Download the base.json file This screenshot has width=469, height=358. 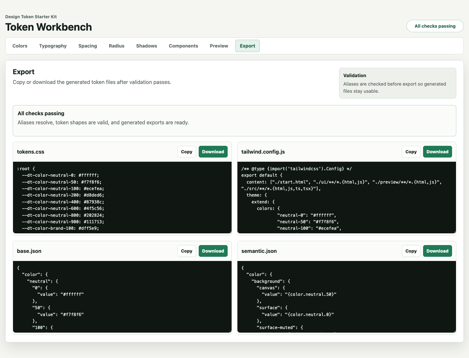point(213,251)
